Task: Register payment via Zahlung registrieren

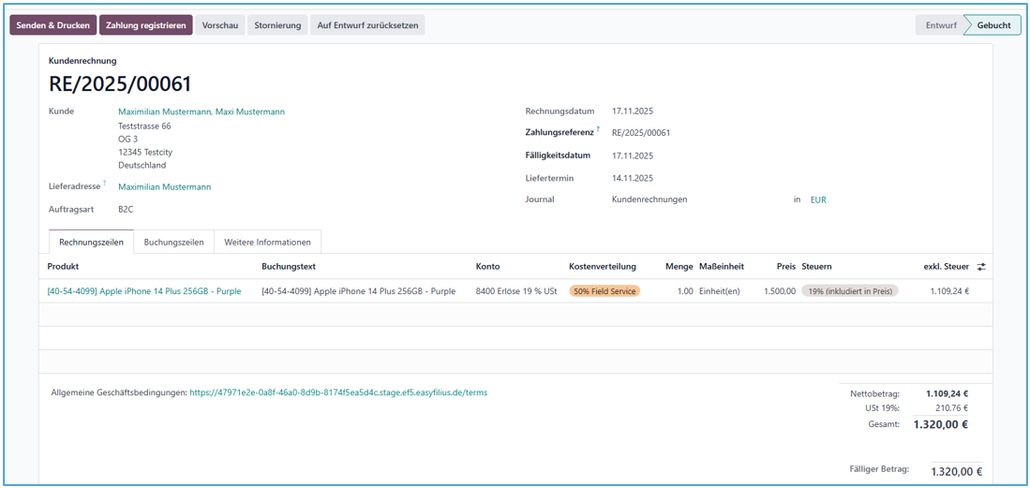Action: coord(146,25)
